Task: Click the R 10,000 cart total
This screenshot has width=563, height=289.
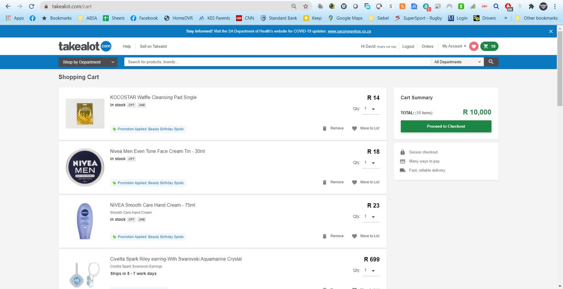Action: point(477,112)
